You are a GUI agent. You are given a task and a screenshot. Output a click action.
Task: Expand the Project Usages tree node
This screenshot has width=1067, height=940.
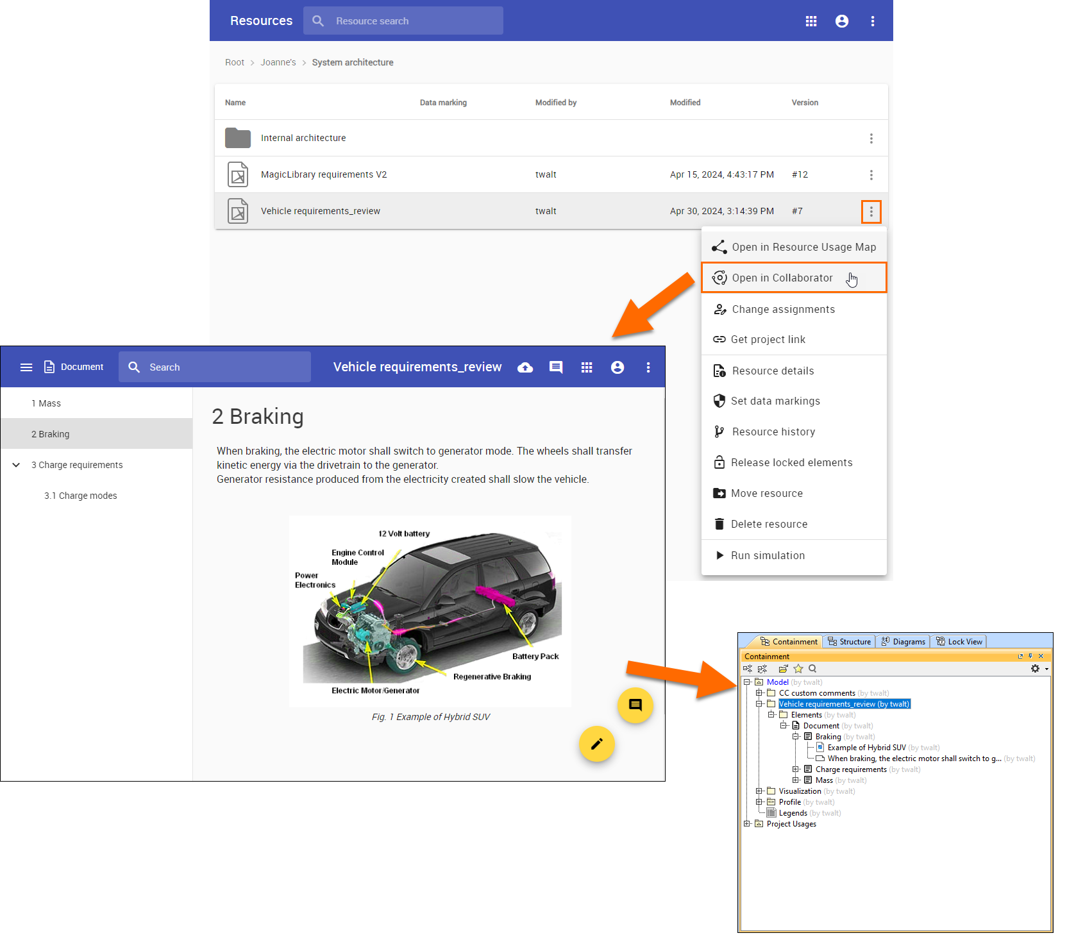(747, 824)
